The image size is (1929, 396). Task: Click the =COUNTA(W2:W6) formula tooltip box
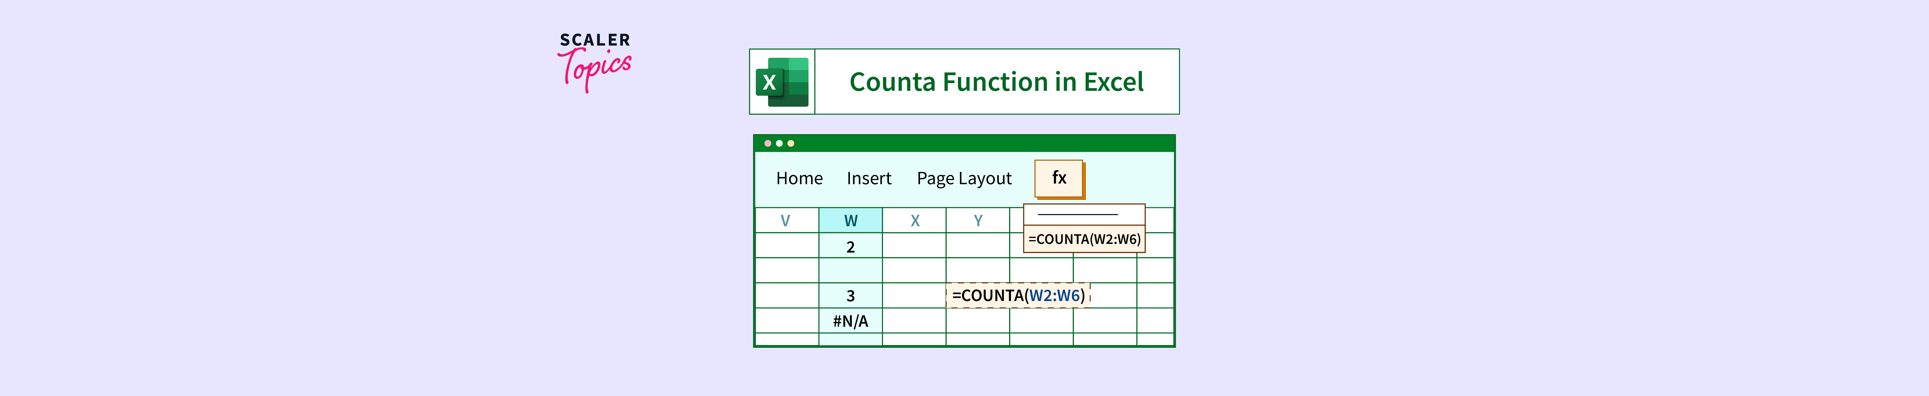[1084, 240]
